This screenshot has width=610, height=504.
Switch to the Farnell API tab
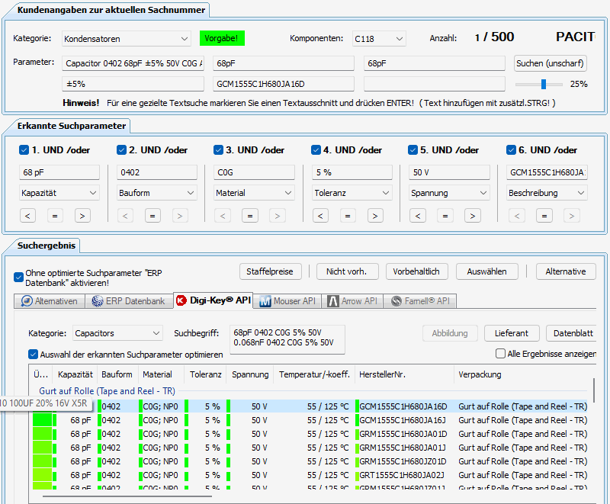[x=420, y=301]
